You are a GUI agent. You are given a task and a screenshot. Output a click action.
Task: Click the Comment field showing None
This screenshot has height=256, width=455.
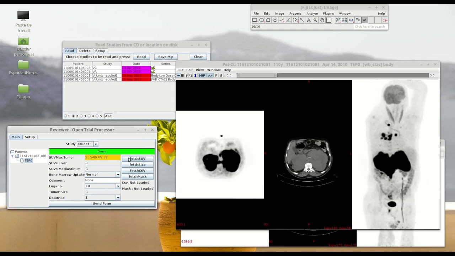point(102,180)
